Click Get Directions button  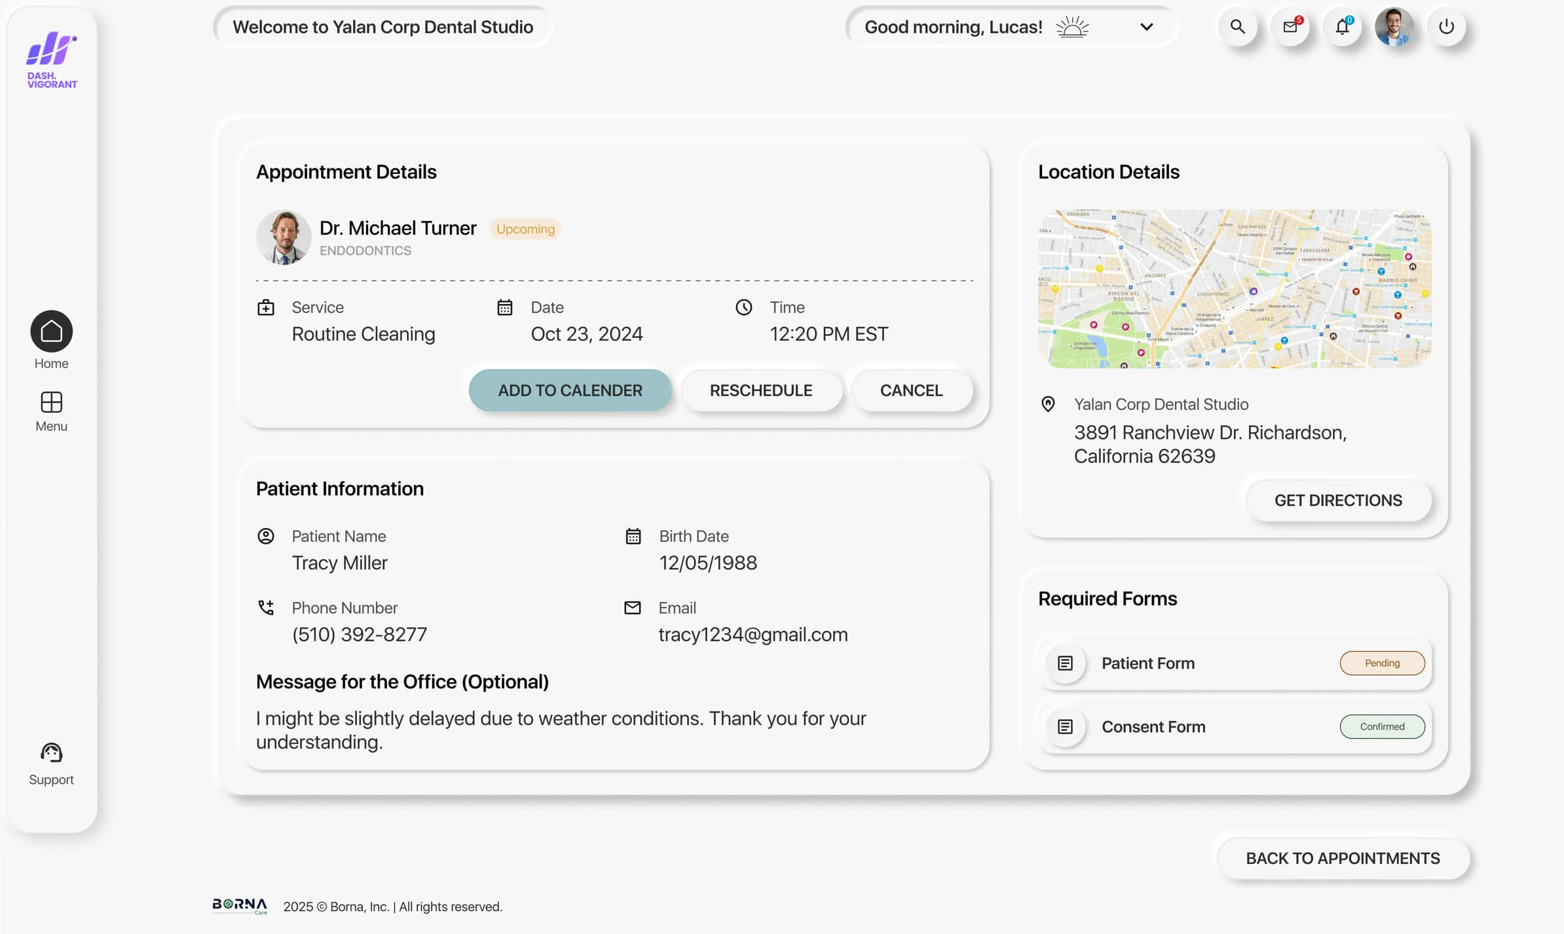point(1338,500)
